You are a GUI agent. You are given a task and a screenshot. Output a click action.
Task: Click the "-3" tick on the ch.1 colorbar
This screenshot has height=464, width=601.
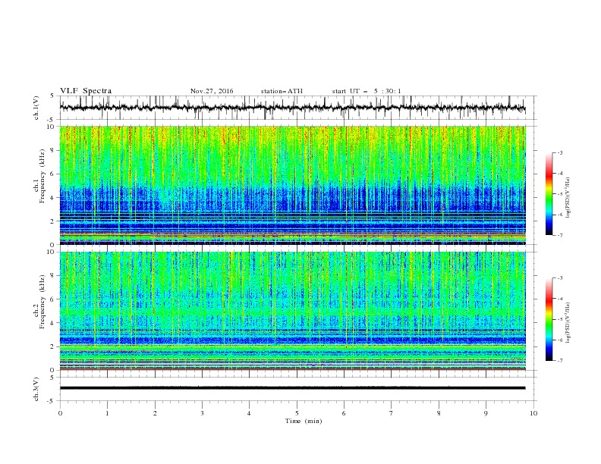(x=560, y=152)
